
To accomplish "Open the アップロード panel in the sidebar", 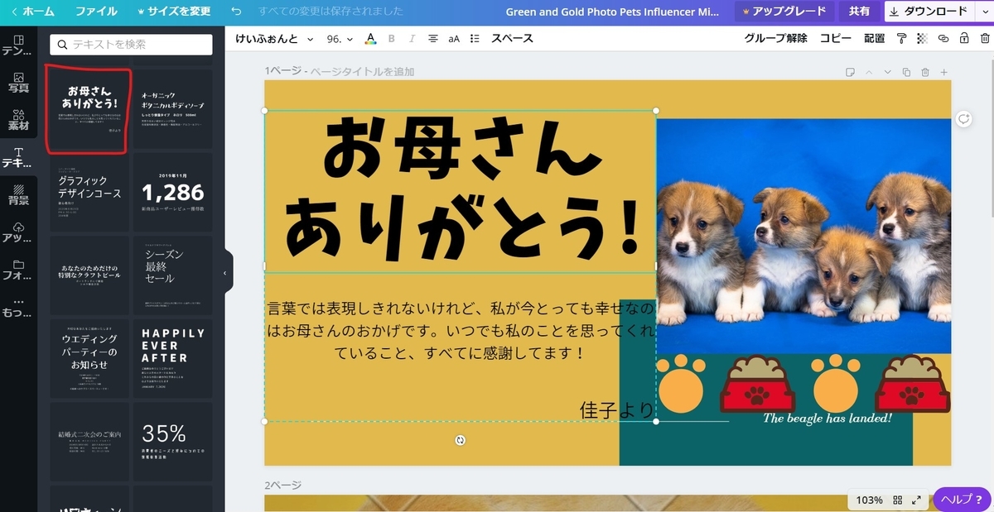I will coord(17,234).
